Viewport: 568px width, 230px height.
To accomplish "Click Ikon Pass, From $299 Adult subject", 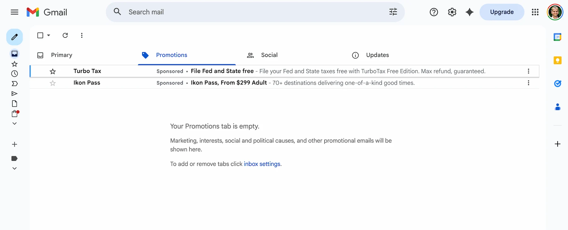I will pyautogui.click(x=229, y=83).
